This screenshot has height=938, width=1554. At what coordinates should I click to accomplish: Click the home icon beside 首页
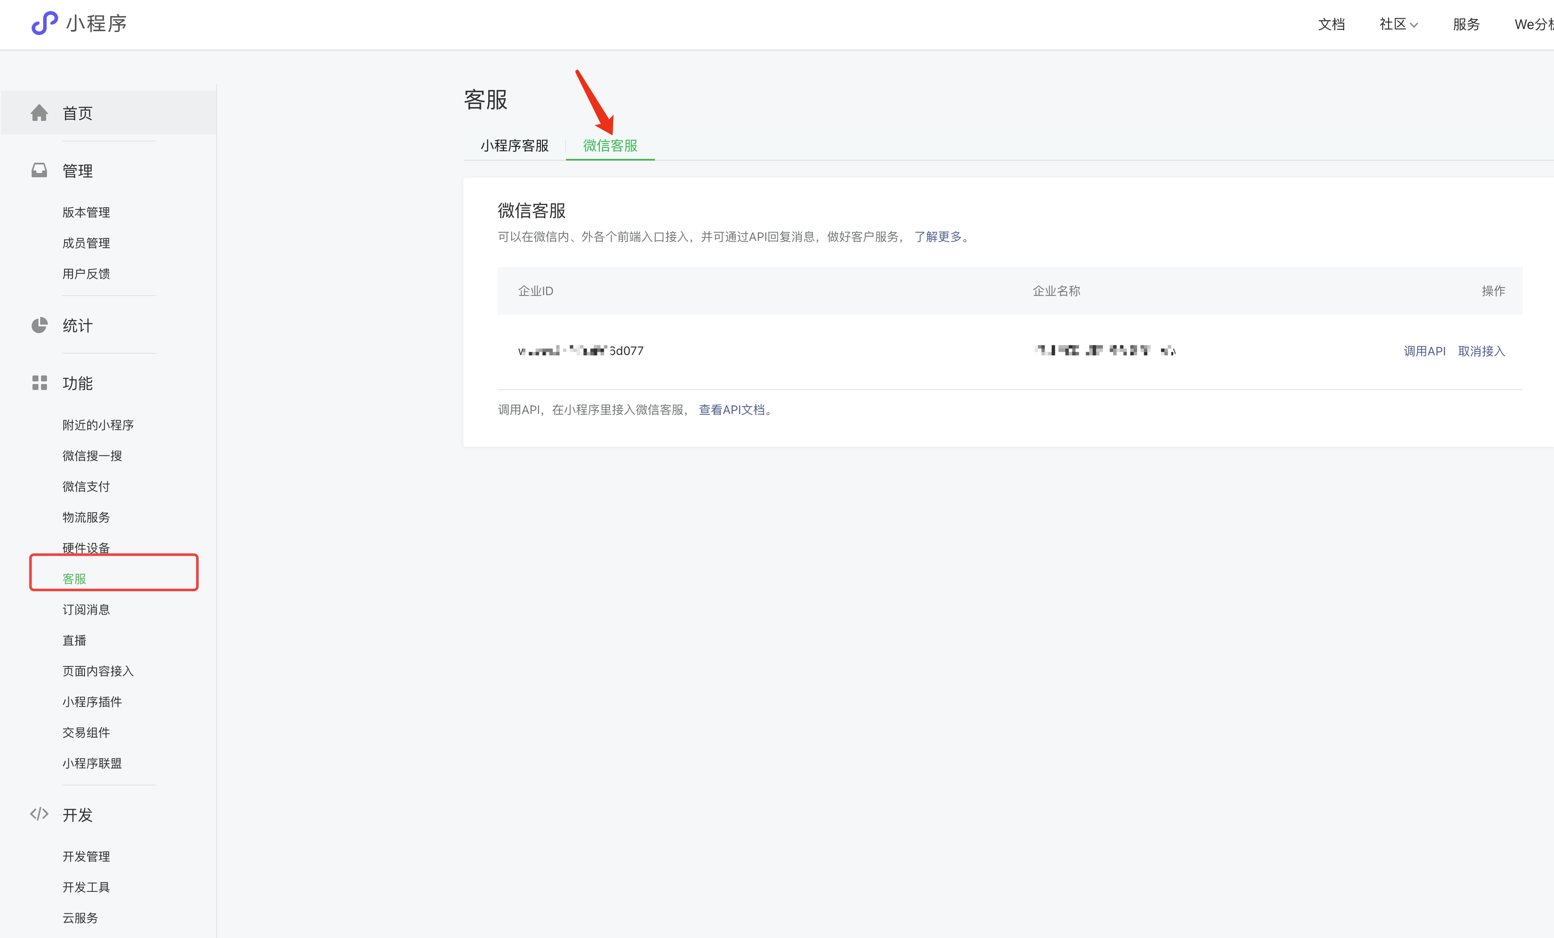click(x=39, y=113)
